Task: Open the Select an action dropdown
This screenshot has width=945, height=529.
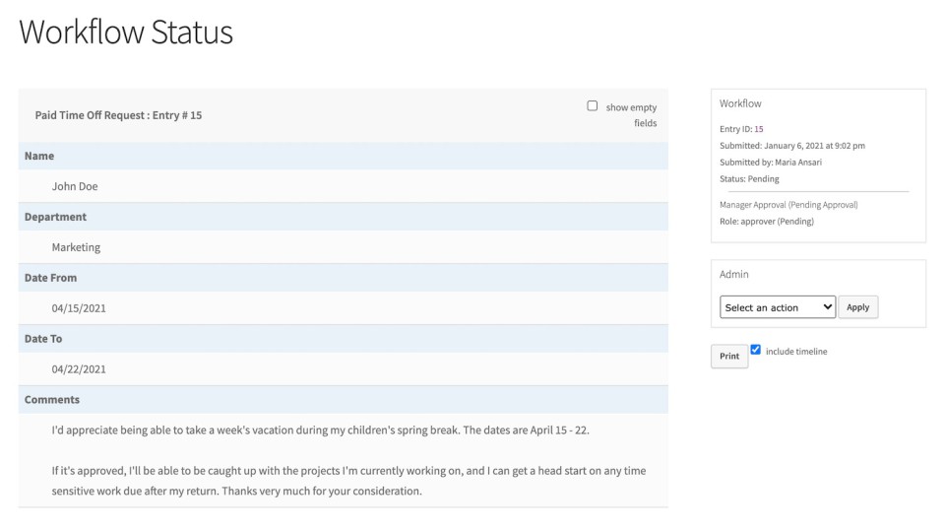Action: click(777, 307)
